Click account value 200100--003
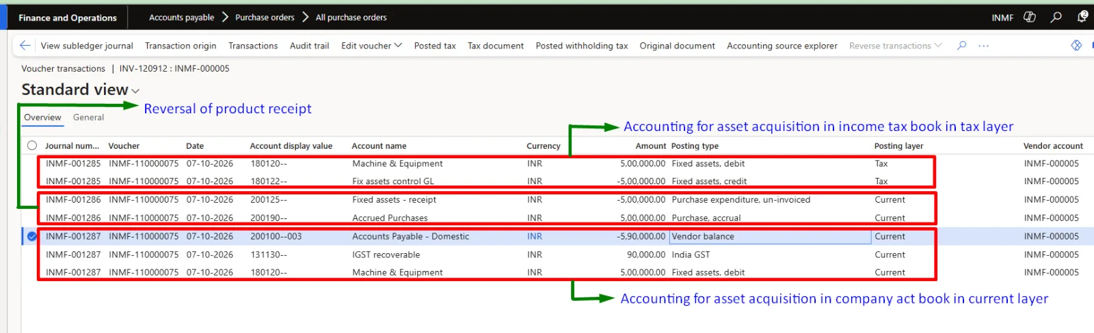This screenshot has width=1094, height=333. (x=276, y=236)
